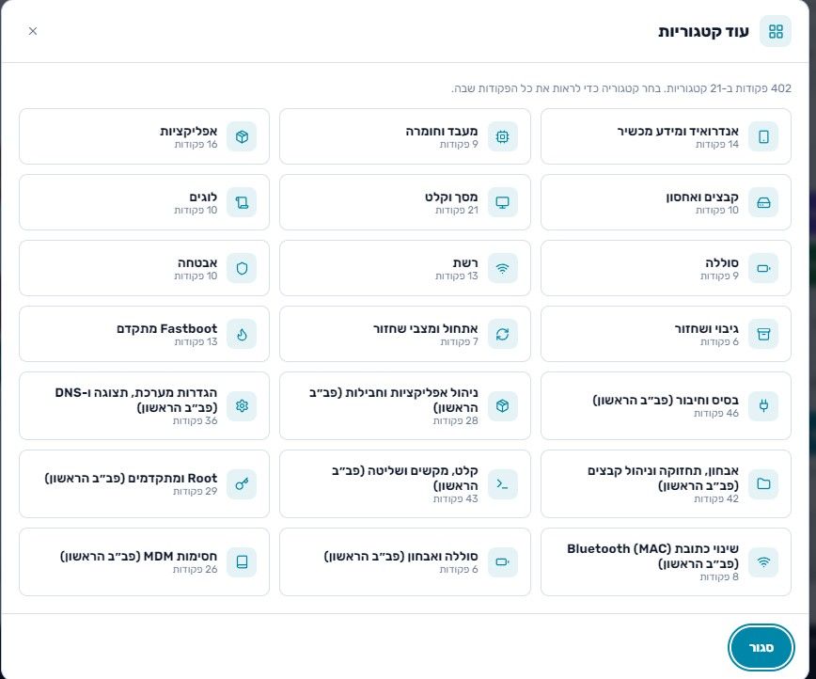Open the שינוי כתובת Bluetooth (MAC) category

(x=666, y=561)
